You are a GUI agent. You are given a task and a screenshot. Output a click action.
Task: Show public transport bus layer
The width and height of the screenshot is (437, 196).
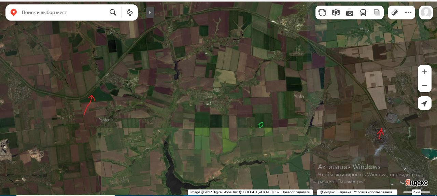(x=363, y=13)
